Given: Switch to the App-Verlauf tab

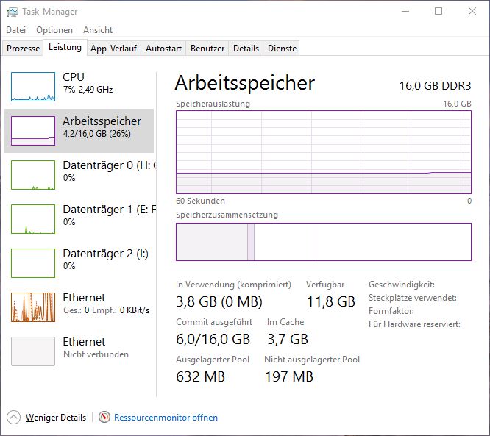Looking at the screenshot, I should (x=113, y=49).
